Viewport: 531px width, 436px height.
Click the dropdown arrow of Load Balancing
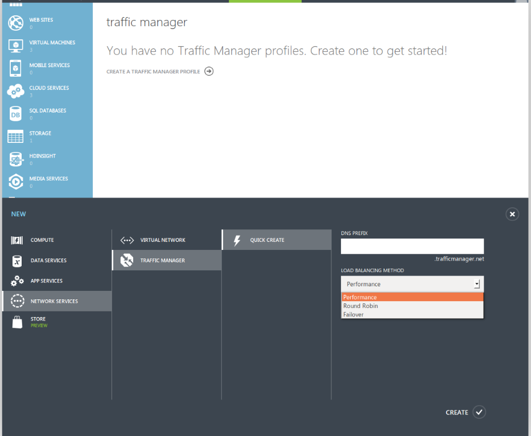pyautogui.click(x=477, y=284)
